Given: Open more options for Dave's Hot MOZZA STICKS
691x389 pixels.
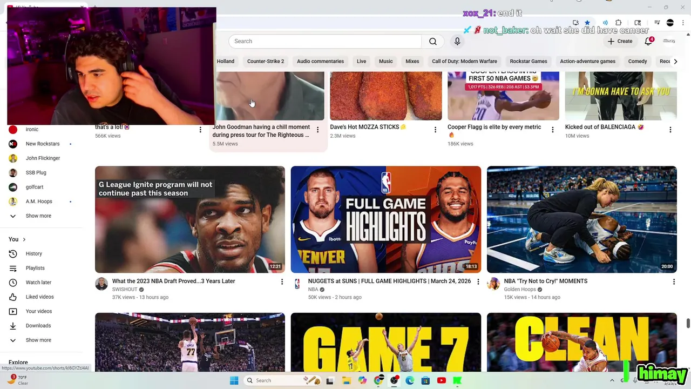Looking at the screenshot, I should (x=435, y=130).
